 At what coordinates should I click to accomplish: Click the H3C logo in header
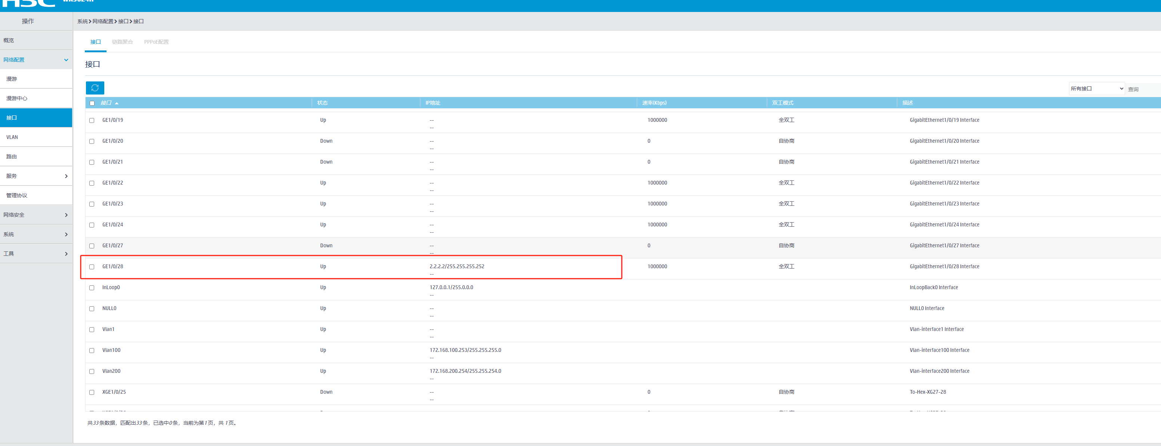click(28, 4)
